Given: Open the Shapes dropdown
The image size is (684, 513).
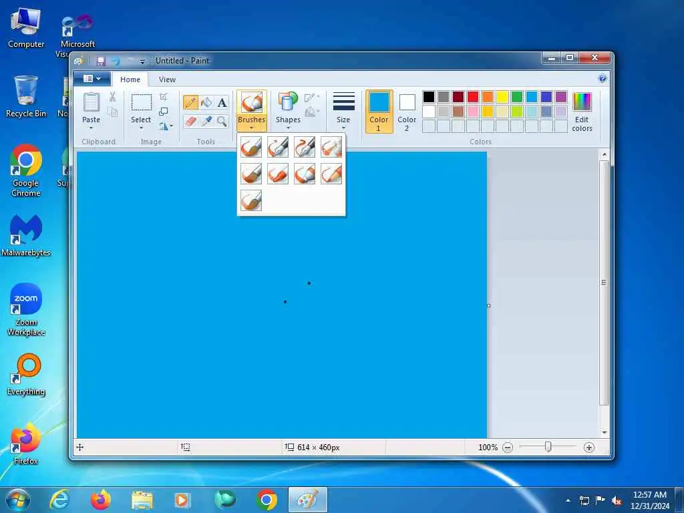Looking at the screenshot, I should (288, 112).
